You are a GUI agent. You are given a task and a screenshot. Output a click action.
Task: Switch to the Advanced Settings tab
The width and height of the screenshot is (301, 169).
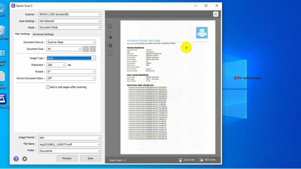[43, 34]
